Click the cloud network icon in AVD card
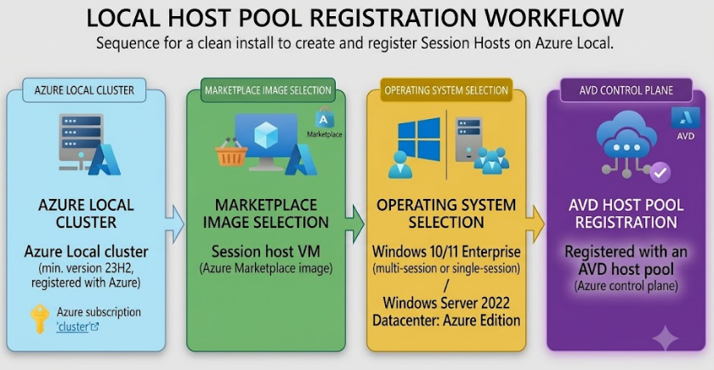Viewport: 714px width, 370px height. (627, 145)
